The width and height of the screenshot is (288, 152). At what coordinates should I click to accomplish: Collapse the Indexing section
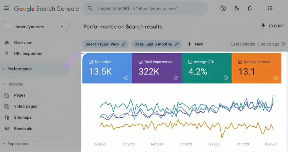pyautogui.click(x=3, y=84)
